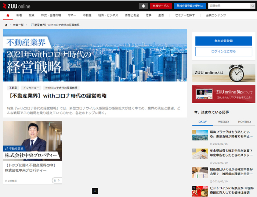Focus the 記事検索 search field

(x=229, y=6)
